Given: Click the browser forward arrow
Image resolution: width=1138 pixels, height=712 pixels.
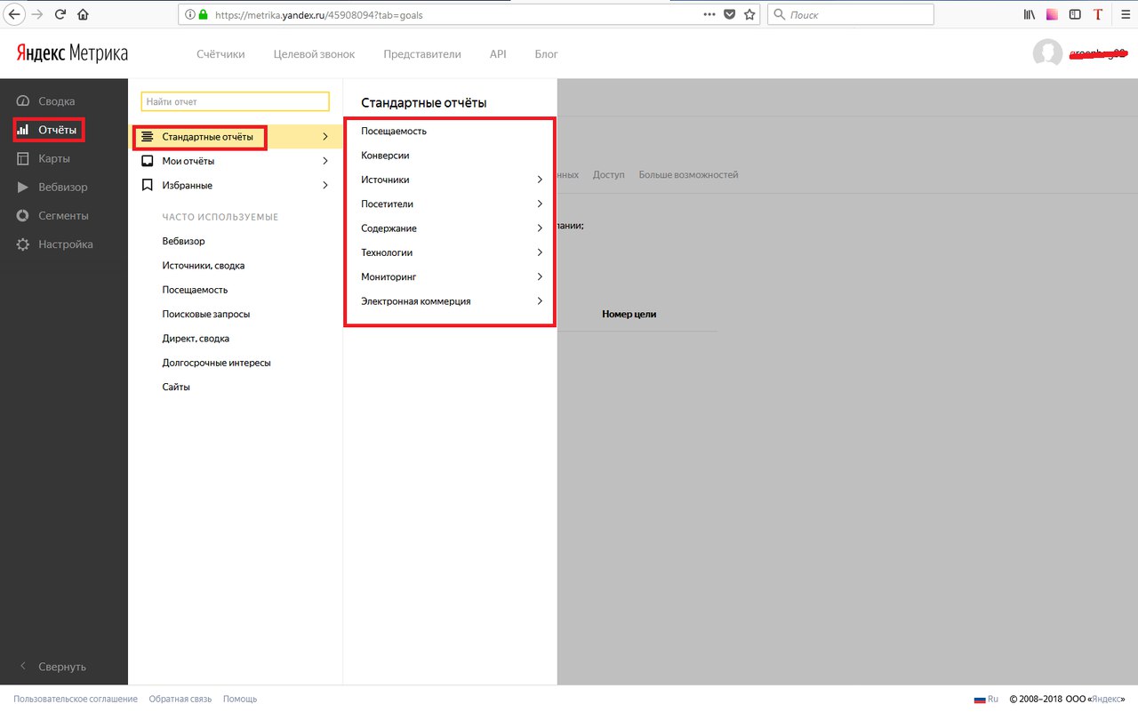Looking at the screenshot, I should [37, 14].
